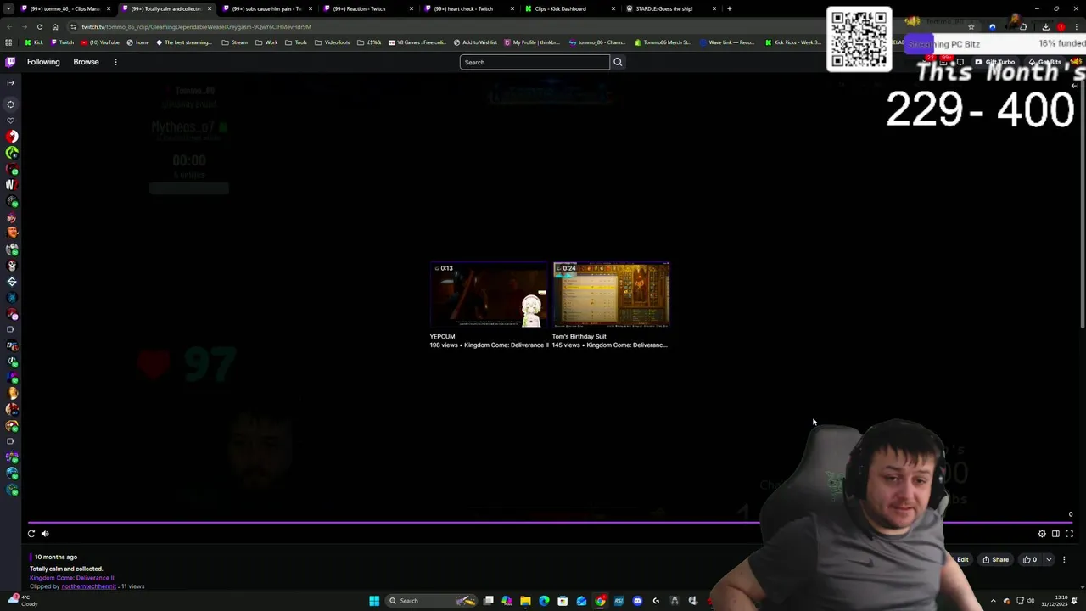Open the three-dot more menu beside Browse
The image size is (1086, 611).
tap(115, 62)
